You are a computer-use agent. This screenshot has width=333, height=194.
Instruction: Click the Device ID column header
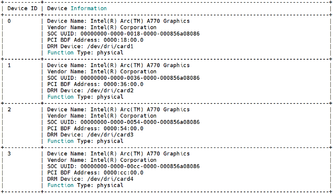coord(22,8)
